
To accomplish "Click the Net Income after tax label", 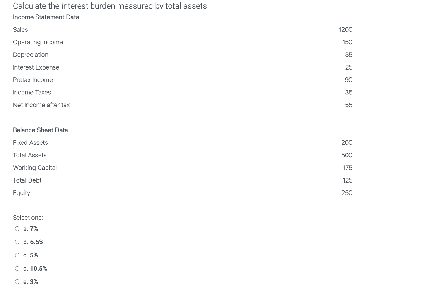I will (41, 105).
